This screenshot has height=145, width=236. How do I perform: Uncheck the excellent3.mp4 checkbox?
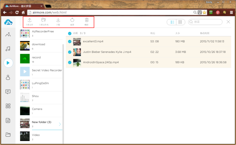[x=70, y=41]
